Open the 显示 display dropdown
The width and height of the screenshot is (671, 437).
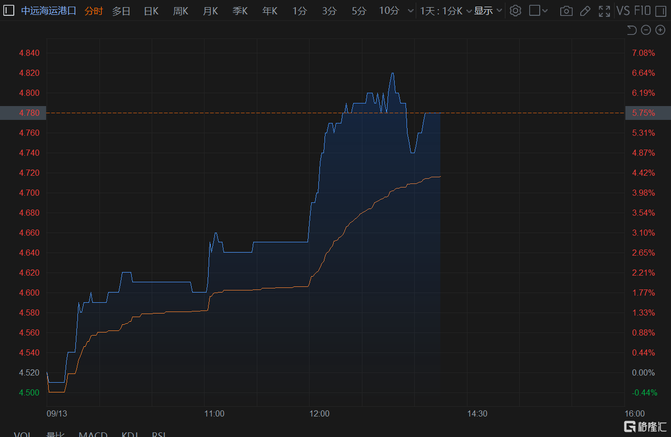click(x=488, y=11)
